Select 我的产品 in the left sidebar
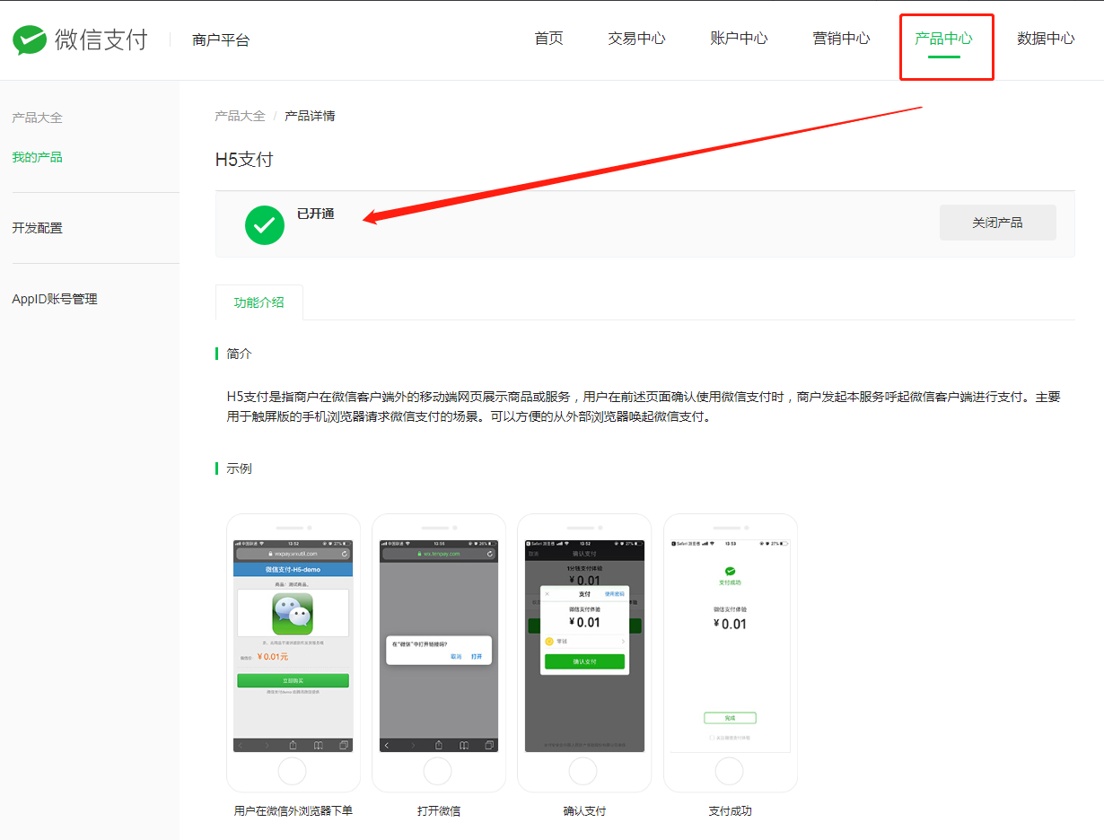 pos(37,157)
